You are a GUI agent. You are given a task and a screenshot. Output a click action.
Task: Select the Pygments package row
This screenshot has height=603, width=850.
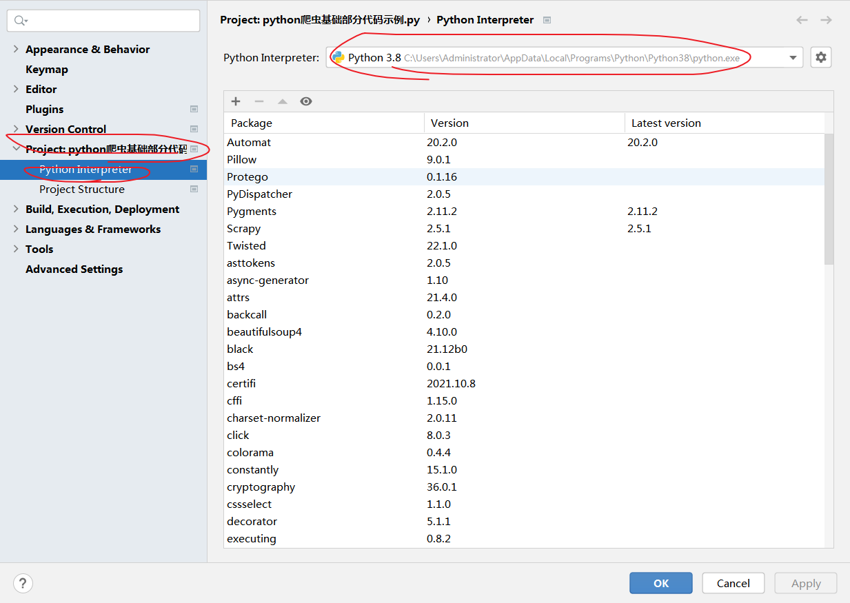coord(524,211)
